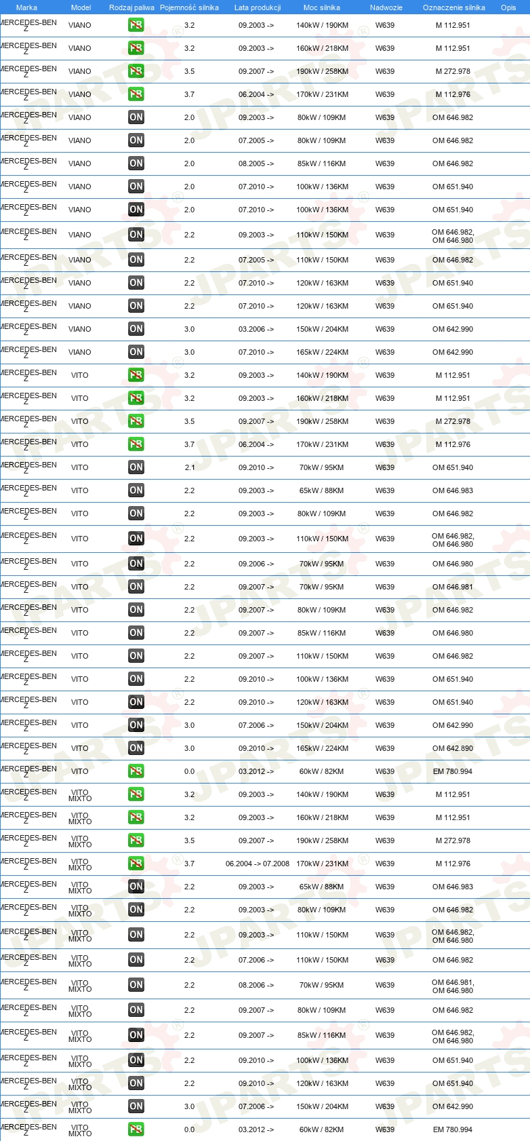Select the '03.2006 ->' production date cell
Viewport: 530px width, 1141px height.
tap(256, 329)
